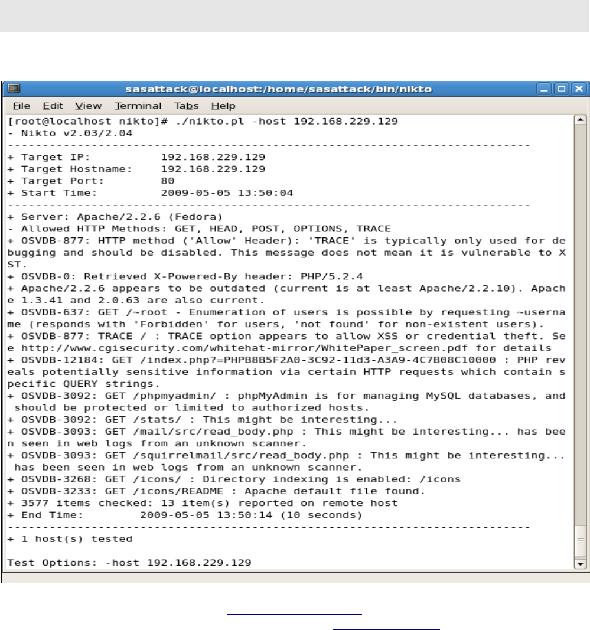This screenshot has height=630, width=590.
Task: Click the 'End Time:' line
Action: click(185, 515)
